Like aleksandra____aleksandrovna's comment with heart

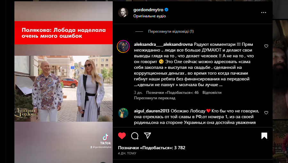[266, 46]
